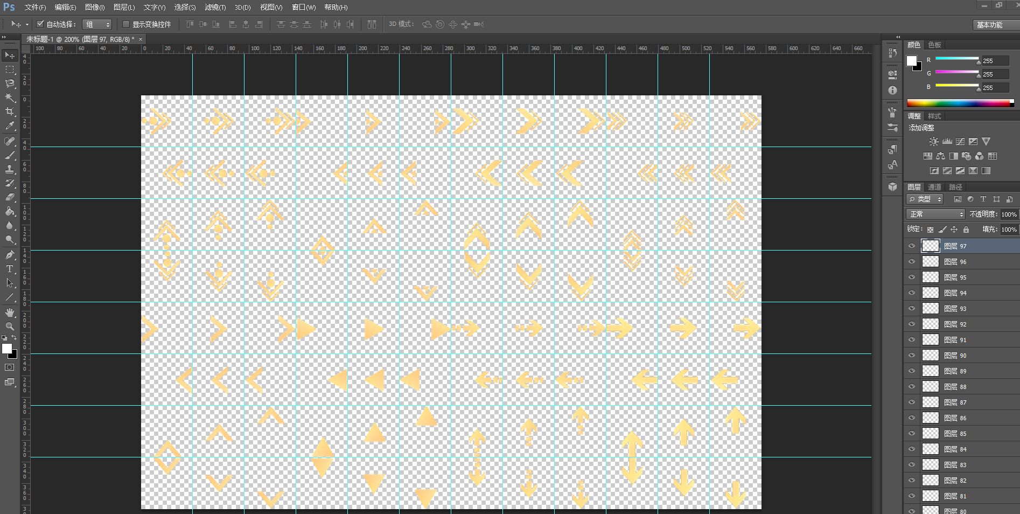Select the Lasso tool
The width and height of the screenshot is (1020, 514).
click(x=10, y=84)
